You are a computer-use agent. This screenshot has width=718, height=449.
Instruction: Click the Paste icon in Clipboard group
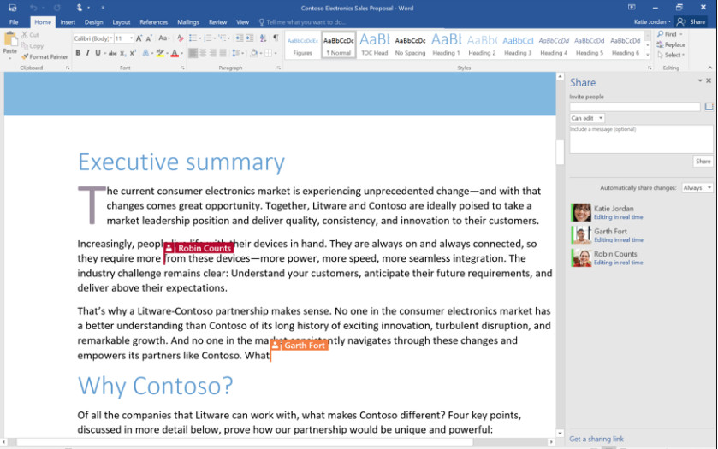click(x=10, y=41)
